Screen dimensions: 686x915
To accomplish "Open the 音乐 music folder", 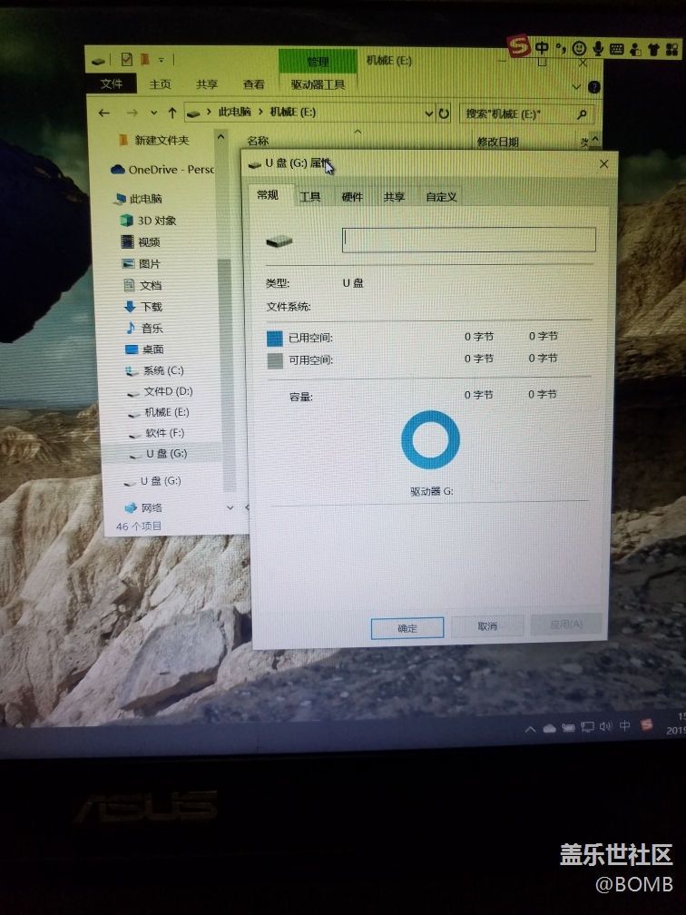I will click(151, 328).
